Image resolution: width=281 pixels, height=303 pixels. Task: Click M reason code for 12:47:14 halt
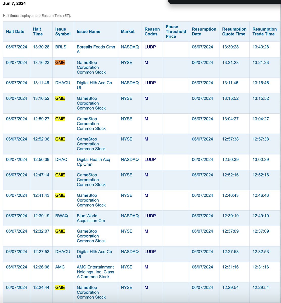(146, 175)
